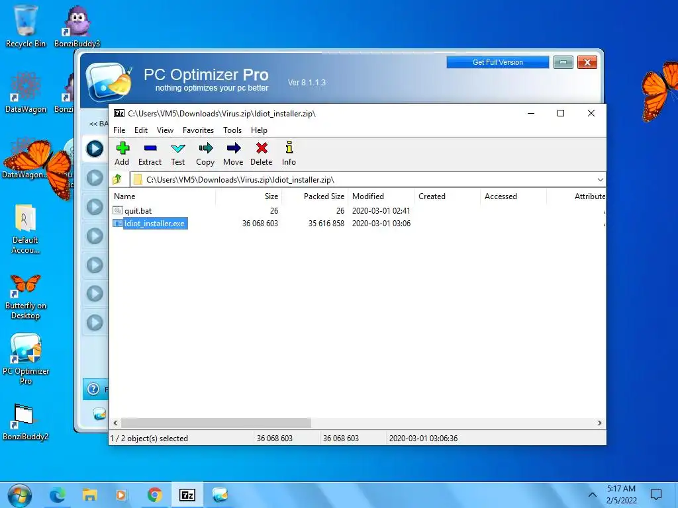Viewport: 678px width, 508px height.
Task: Go up one folder level icon
Action: click(117, 179)
